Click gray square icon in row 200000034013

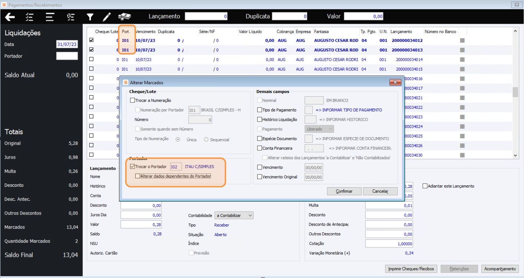pos(462,50)
